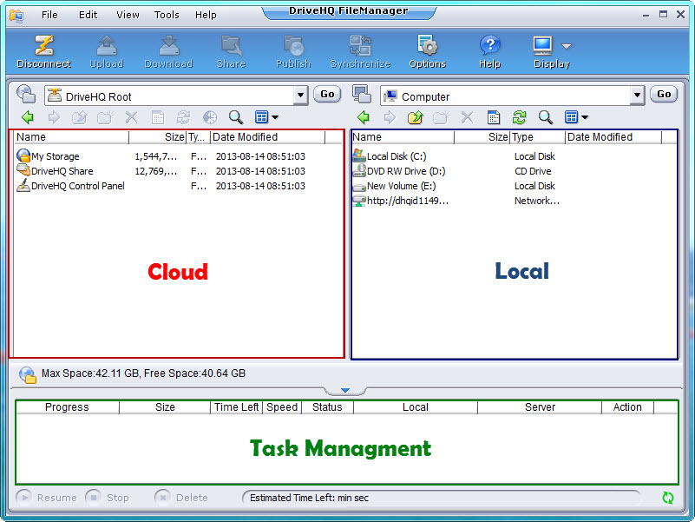Viewport: 695px width, 522px height.
Task: Click the DriveHQ app icon in title bar
Action: pos(16,16)
